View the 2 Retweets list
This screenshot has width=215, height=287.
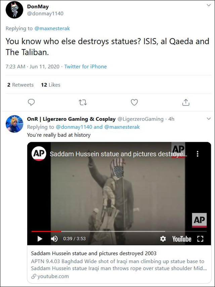(20, 85)
